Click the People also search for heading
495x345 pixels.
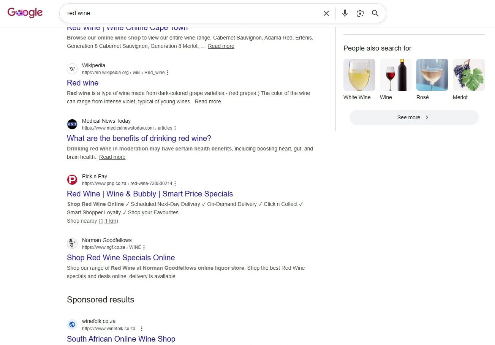pyautogui.click(x=378, y=48)
